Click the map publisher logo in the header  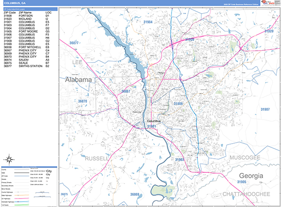tap(271, 3)
